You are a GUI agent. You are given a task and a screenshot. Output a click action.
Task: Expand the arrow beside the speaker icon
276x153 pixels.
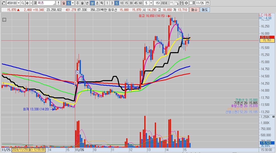[x=31, y=3]
